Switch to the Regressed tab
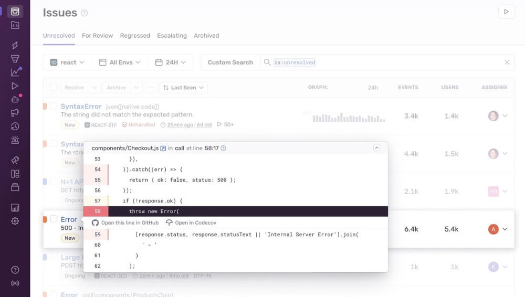This screenshot has height=297, width=525. click(135, 36)
